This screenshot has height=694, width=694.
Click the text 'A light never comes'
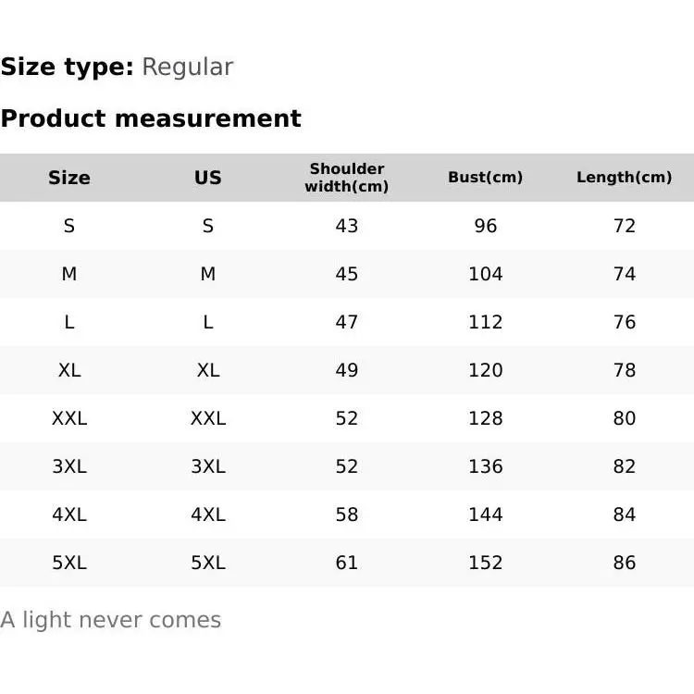coord(111,620)
